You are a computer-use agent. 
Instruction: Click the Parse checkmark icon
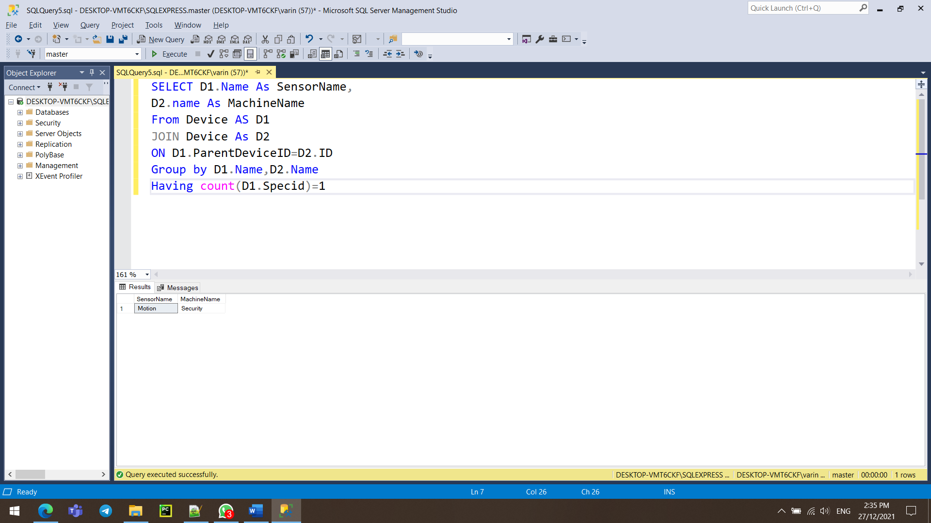210,54
